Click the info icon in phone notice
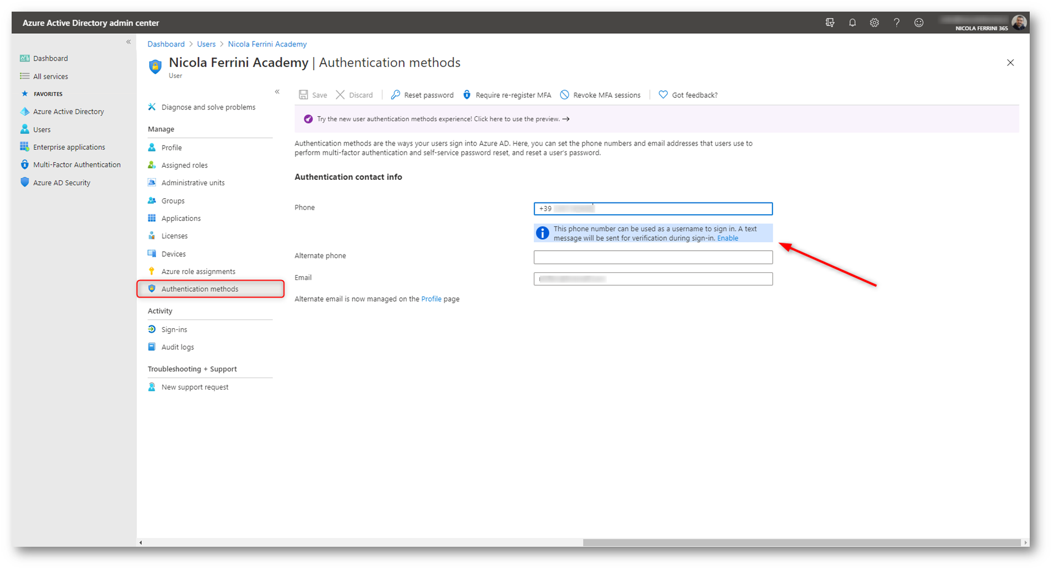This screenshot has width=1053, height=570. (x=543, y=234)
